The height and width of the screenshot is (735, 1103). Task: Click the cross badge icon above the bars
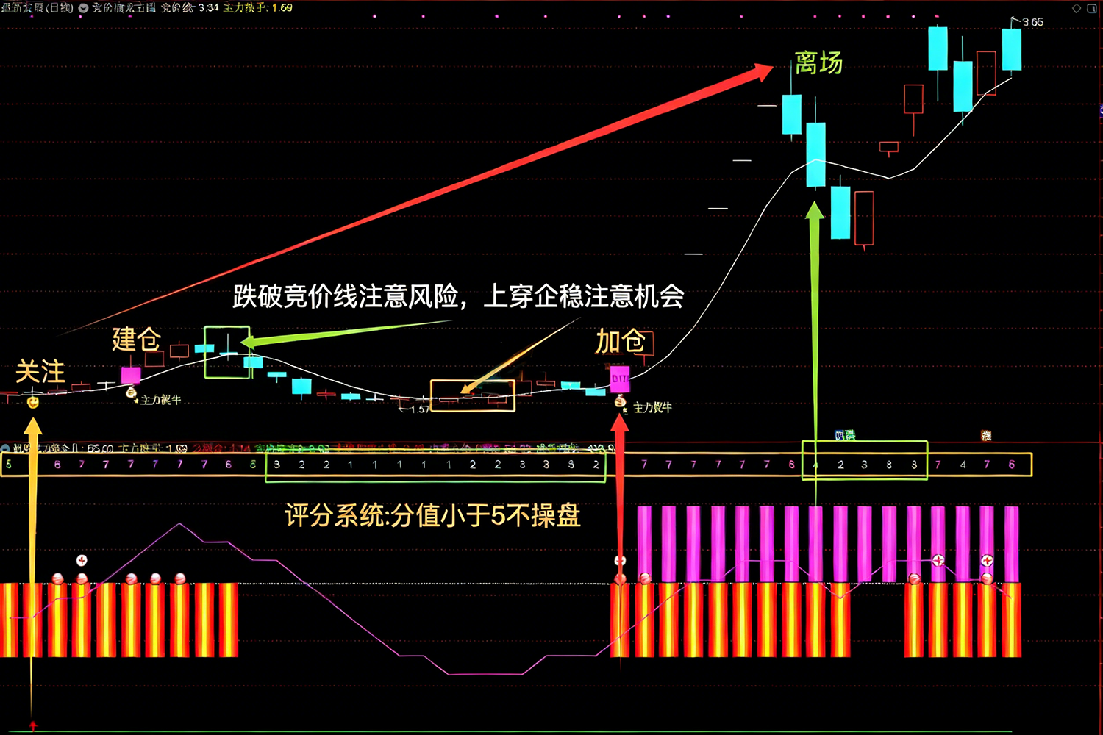click(81, 560)
